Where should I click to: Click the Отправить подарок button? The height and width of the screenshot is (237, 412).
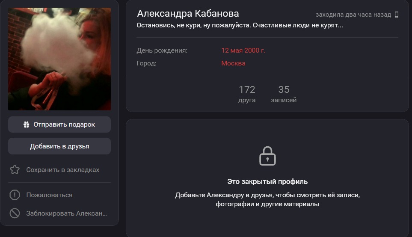(x=59, y=124)
